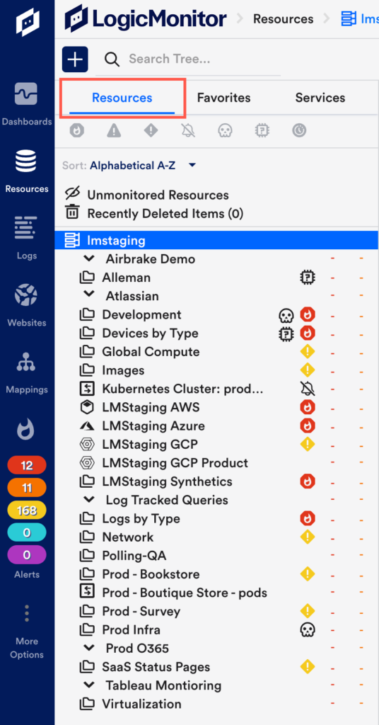Toggle the chip question-mark filter
Screen dimensions: 379x725
[x=262, y=131]
